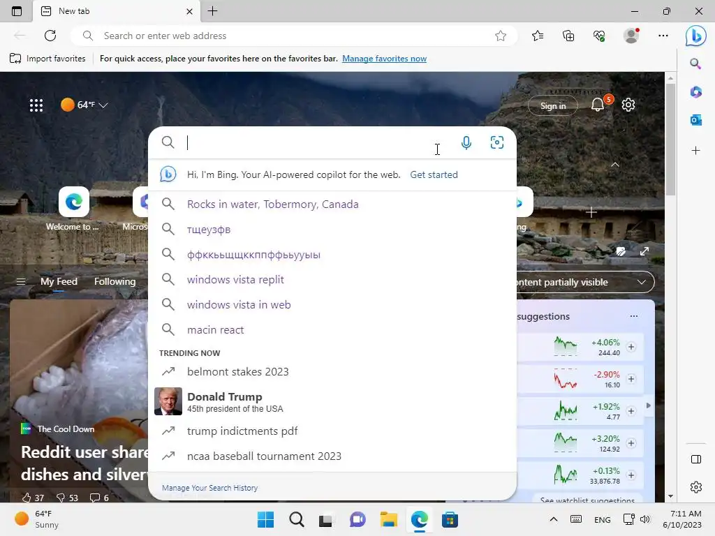
Task: Click Import favorites
Action: pos(47,59)
